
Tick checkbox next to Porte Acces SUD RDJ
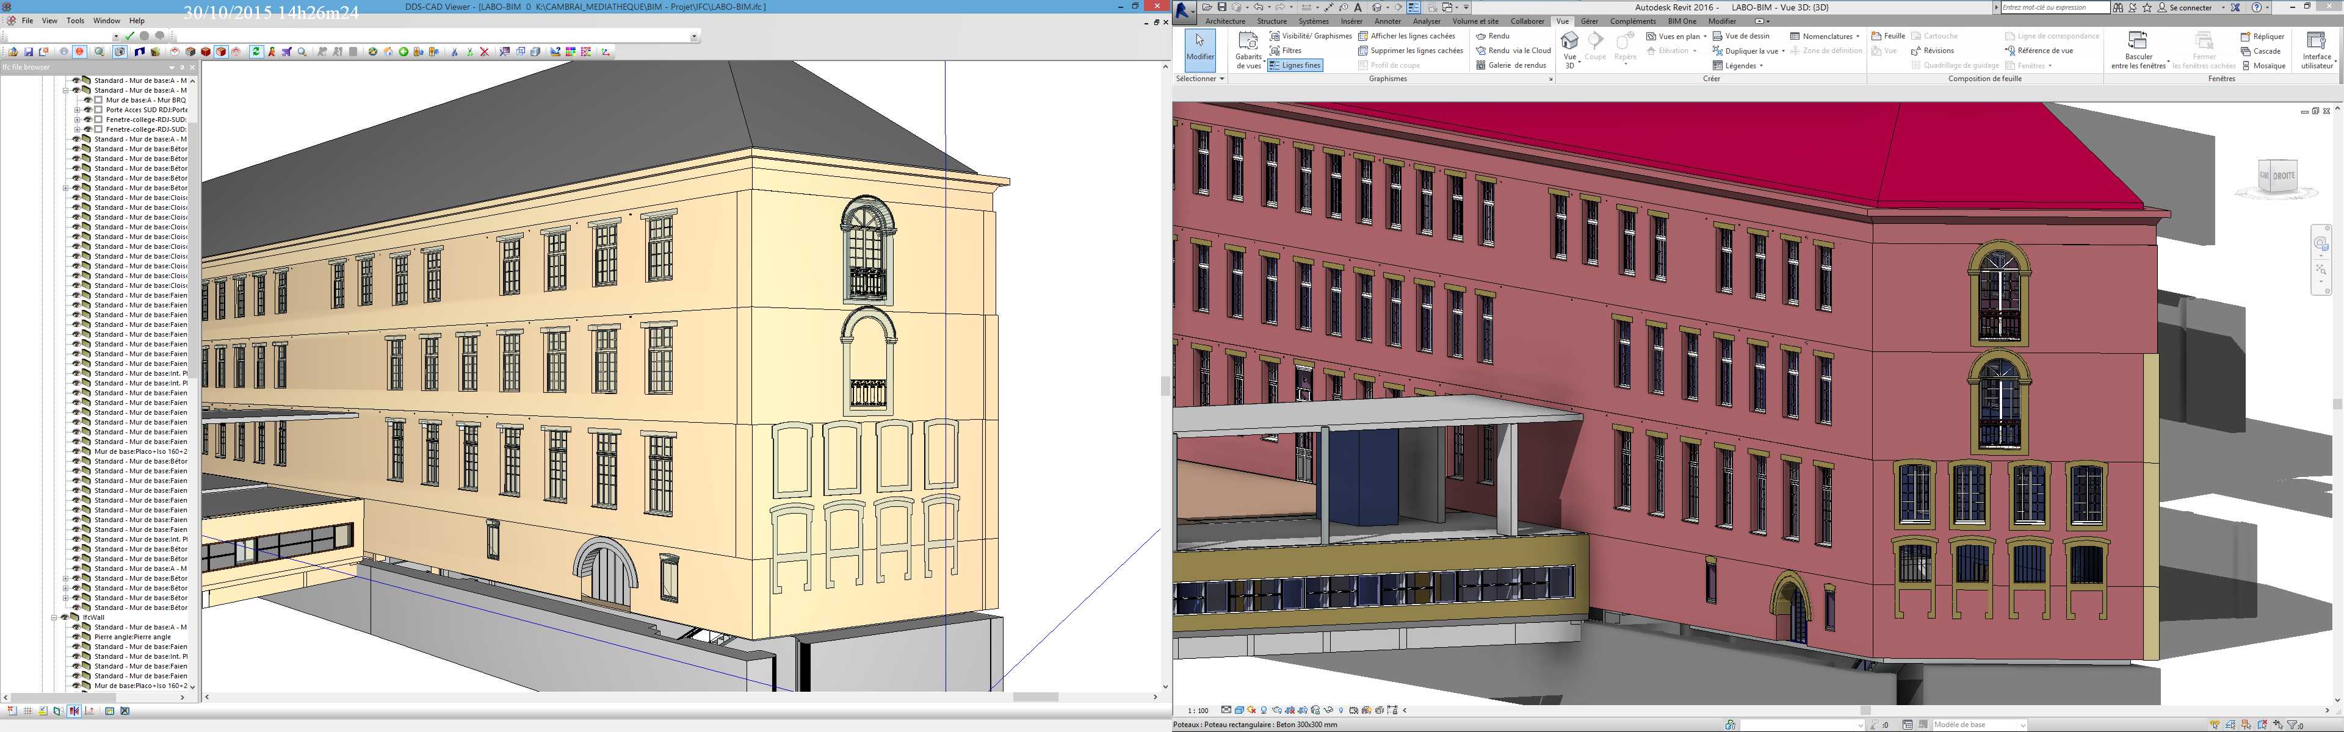tap(99, 110)
